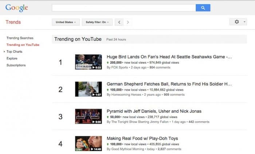Screen dimensions: 255x154
Task: Open 'Making Real Food w/ Play-Doh Toys' title
Action: [x=142, y=138]
